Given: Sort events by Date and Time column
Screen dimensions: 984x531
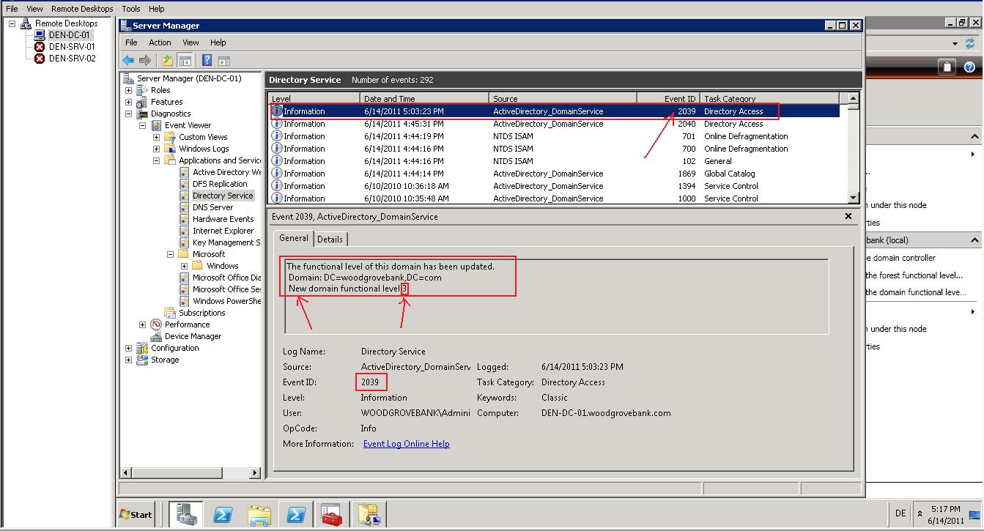Looking at the screenshot, I should (424, 98).
